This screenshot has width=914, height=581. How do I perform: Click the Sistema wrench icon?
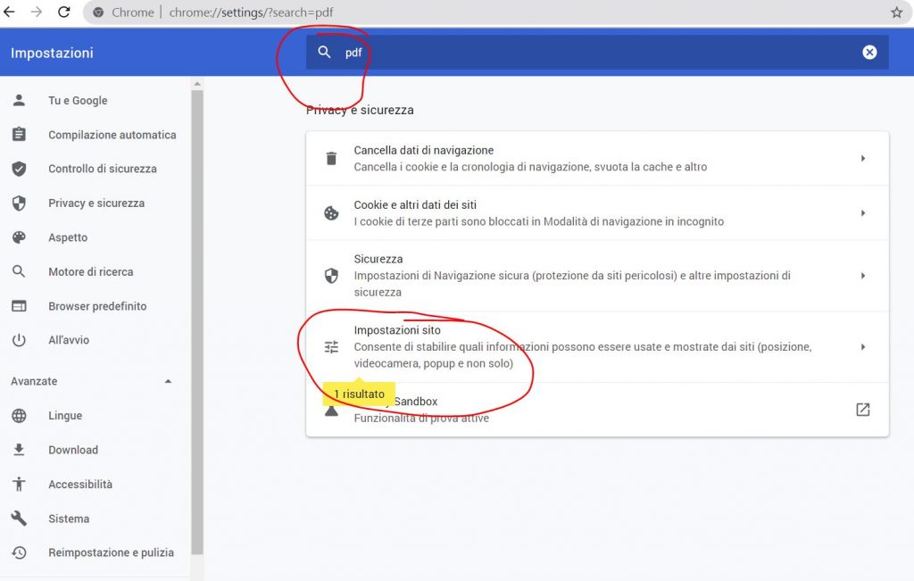[19, 519]
